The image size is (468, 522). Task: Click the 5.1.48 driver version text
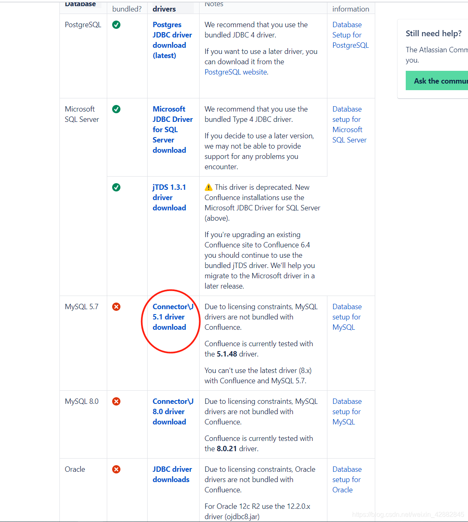point(227,354)
